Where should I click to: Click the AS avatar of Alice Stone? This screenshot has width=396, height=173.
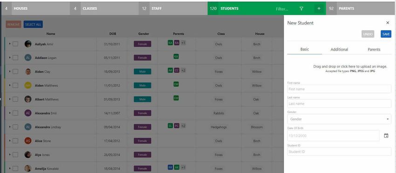click(x=28, y=141)
